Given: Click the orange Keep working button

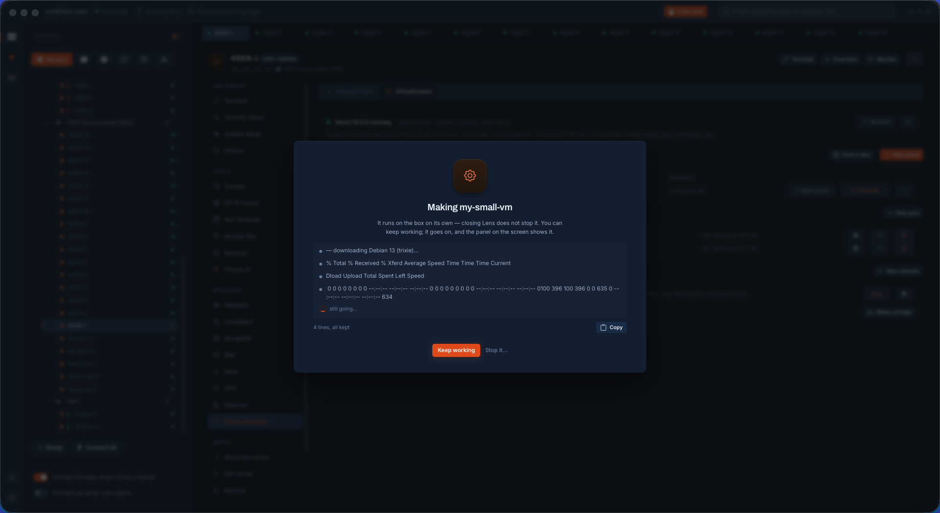Looking at the screenshot, I should tap(456, 350).
